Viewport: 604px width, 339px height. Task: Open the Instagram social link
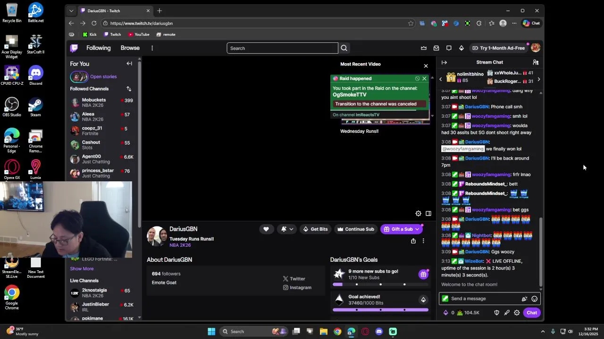[297, 288]
